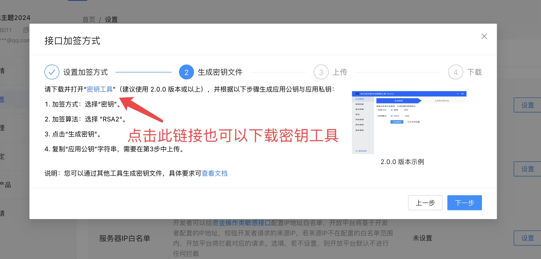Navigate to 首页 in the breadcrumb
The height and width of the screenshot is (259, 541).
click(89, 20)
